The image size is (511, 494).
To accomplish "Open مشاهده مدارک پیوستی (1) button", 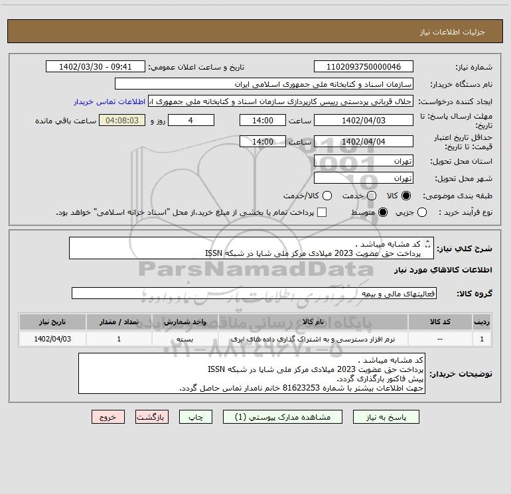I will coord(283,417).
